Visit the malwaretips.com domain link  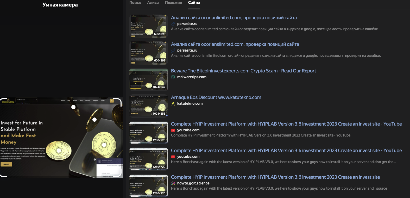[192, 77]
